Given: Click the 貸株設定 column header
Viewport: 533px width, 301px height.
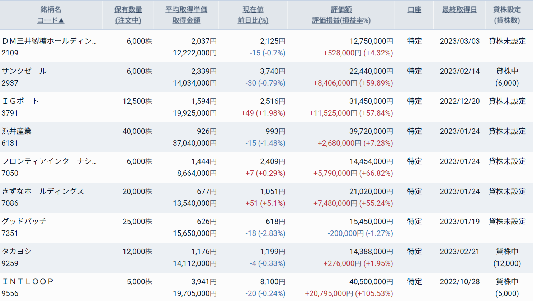Looking at the screenshot, I should click(x=507, y=10).
